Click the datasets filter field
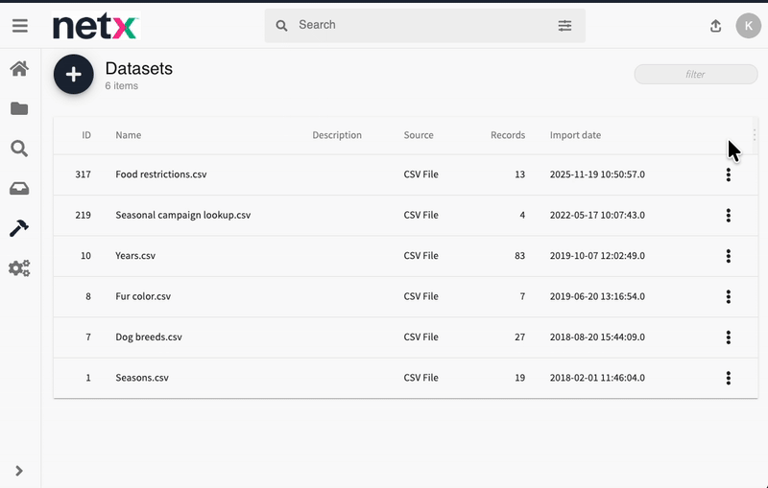Screen dimensions: 768x488 click(695, 75)
